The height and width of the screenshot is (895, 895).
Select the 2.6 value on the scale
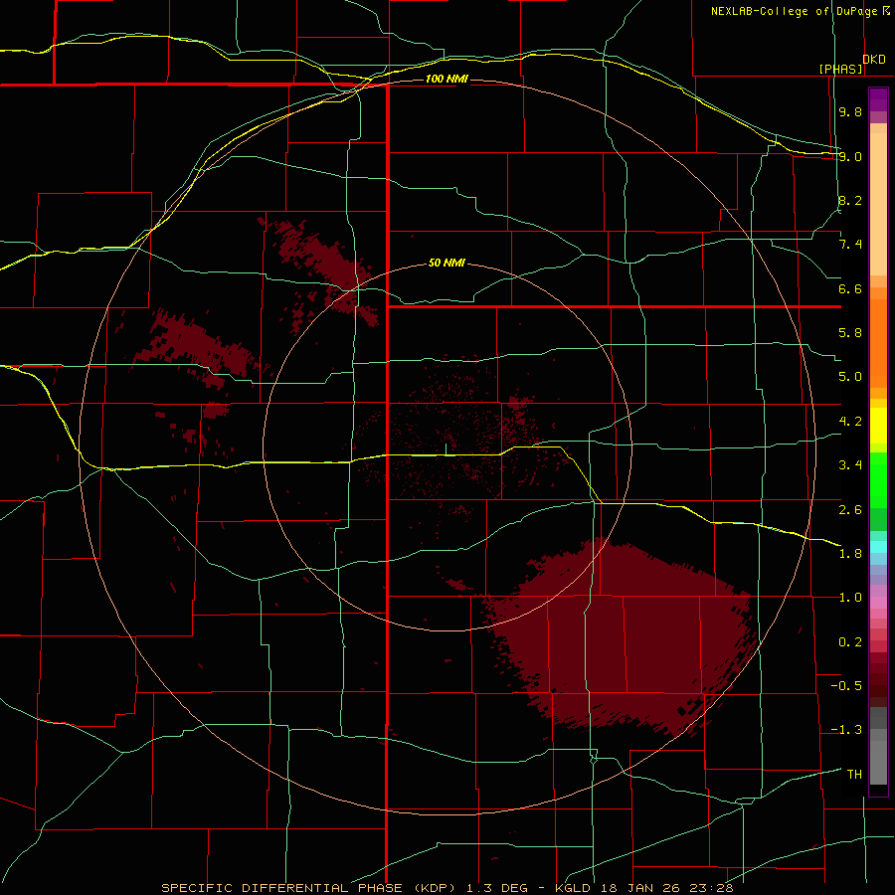[x=850, y=510]
